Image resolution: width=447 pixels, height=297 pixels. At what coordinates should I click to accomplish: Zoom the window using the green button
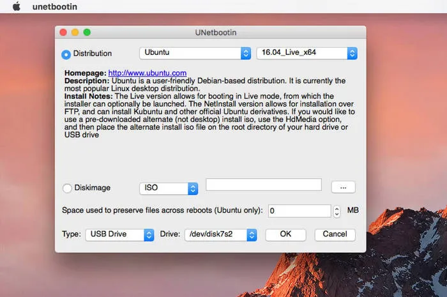click(x=87, y=32)
